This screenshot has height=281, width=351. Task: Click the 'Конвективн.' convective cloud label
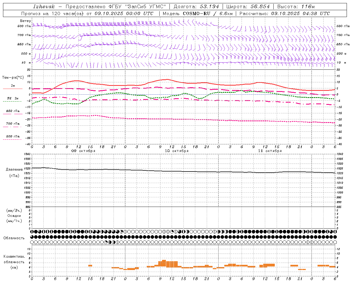pyautogui.click(x=14, y=257)
